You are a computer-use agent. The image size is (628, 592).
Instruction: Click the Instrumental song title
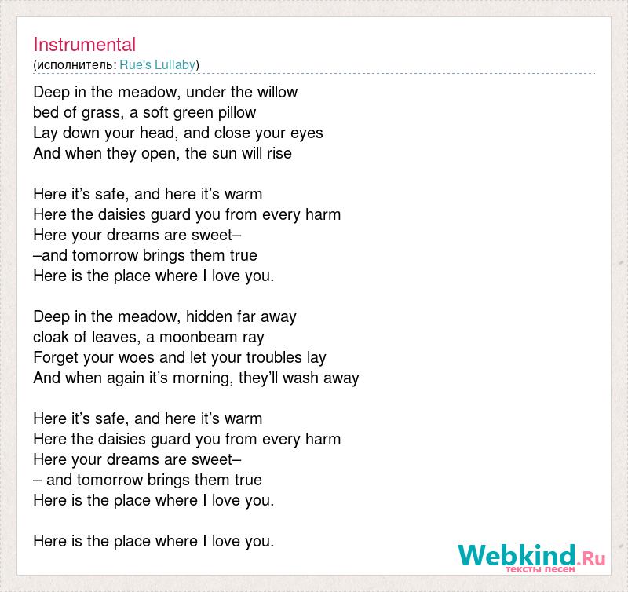[85, 45]
